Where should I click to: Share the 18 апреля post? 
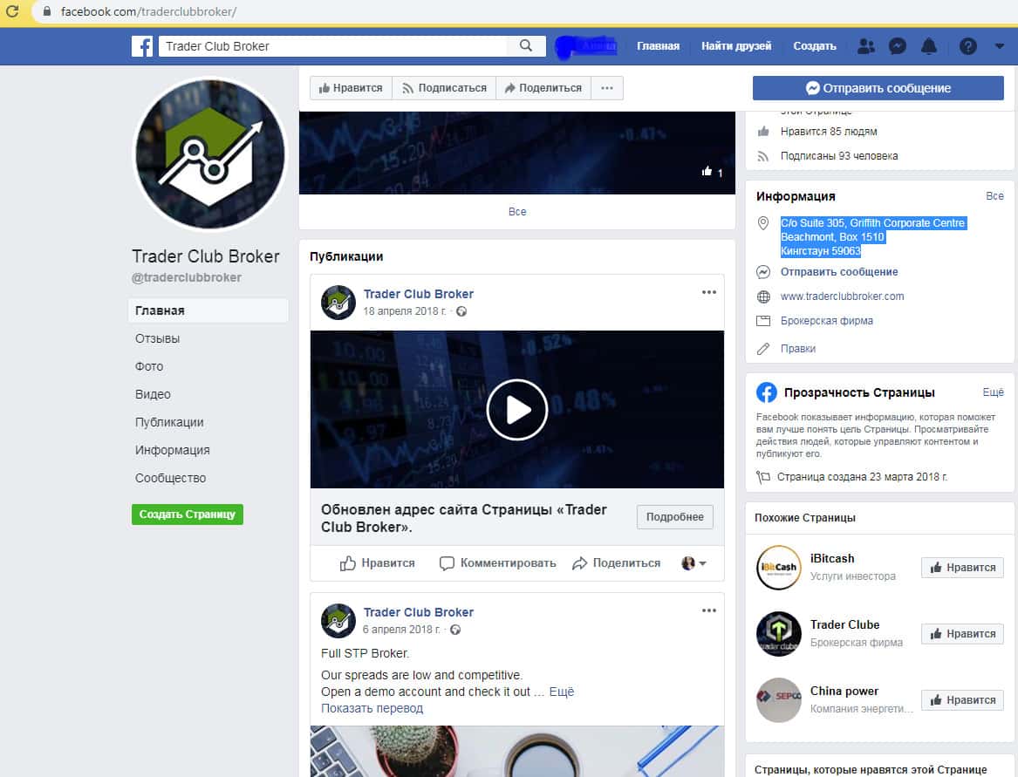[x=616, y=562]
